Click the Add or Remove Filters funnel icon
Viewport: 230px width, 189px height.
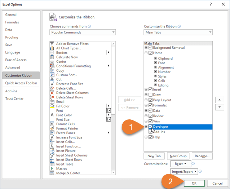(x=52, y=44)
